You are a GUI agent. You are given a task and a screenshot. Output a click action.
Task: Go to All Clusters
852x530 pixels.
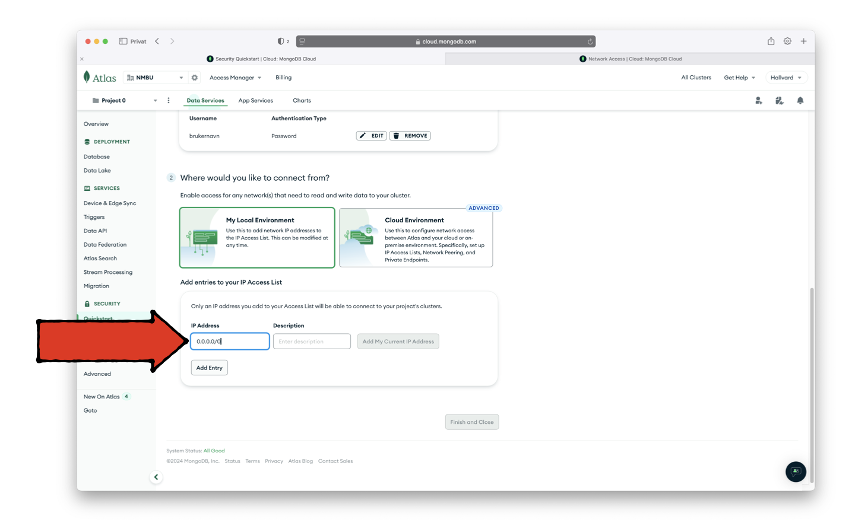click(x=696, y=78)
